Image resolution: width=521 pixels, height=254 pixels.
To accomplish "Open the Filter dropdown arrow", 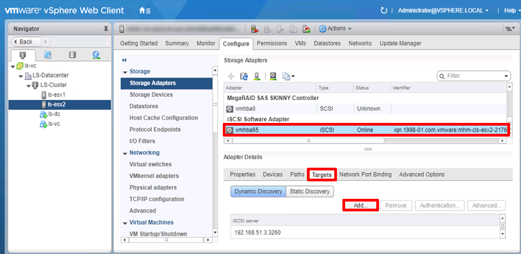I will (x=506, y=76).
